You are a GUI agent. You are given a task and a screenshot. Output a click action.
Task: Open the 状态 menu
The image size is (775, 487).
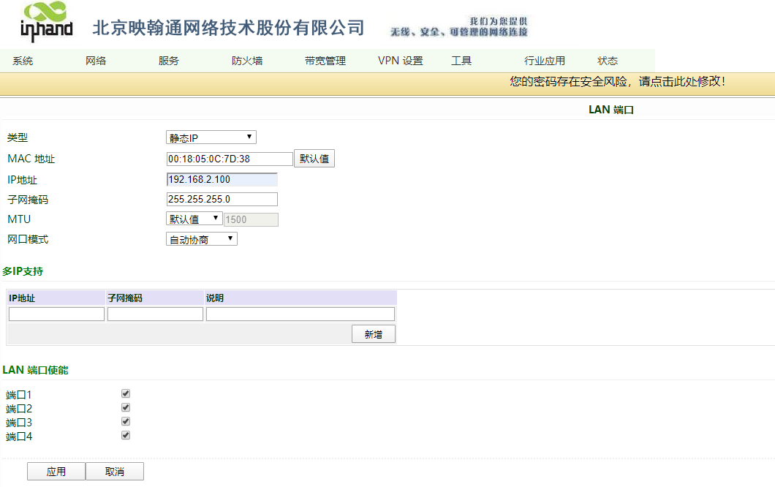pyautogui.click(x=608, y=61)
